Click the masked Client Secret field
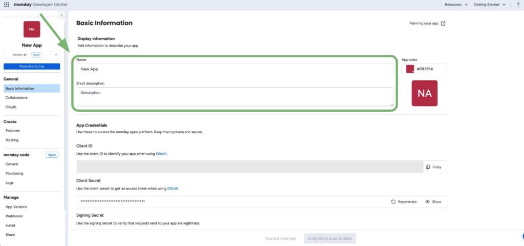524x246 pixels. tap(232, 202)
